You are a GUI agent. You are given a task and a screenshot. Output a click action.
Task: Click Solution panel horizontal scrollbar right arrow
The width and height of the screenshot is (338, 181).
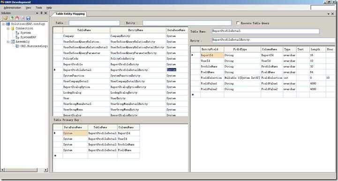[45, 170]
